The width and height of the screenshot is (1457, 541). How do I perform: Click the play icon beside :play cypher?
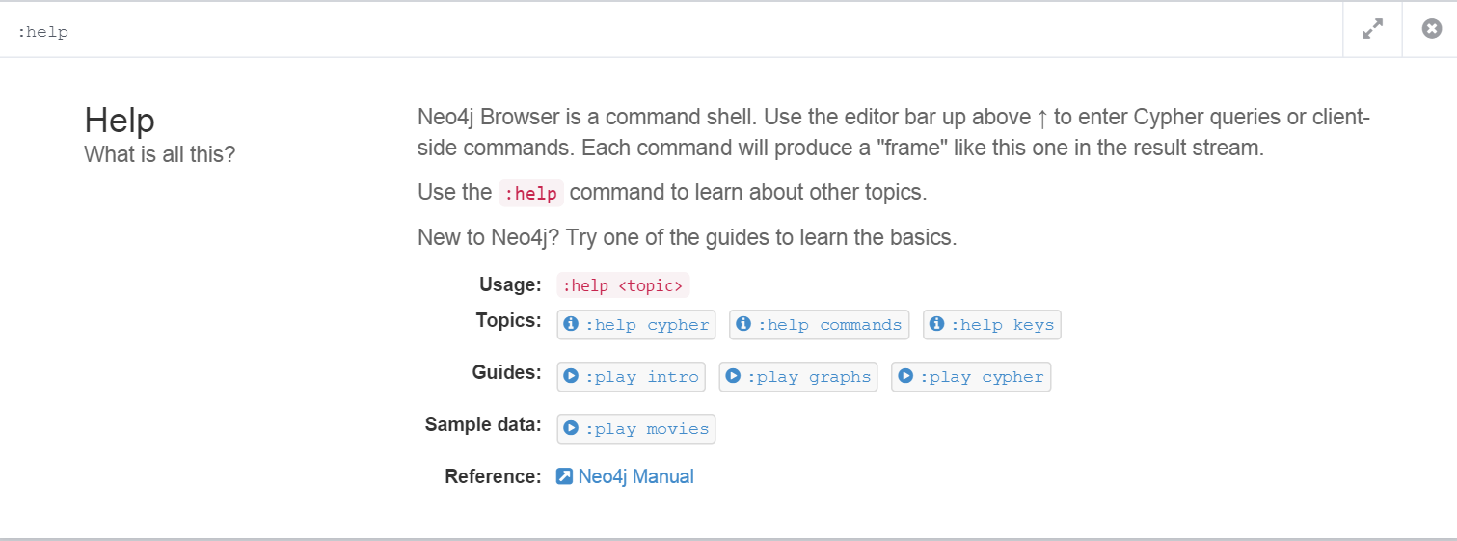904,377
